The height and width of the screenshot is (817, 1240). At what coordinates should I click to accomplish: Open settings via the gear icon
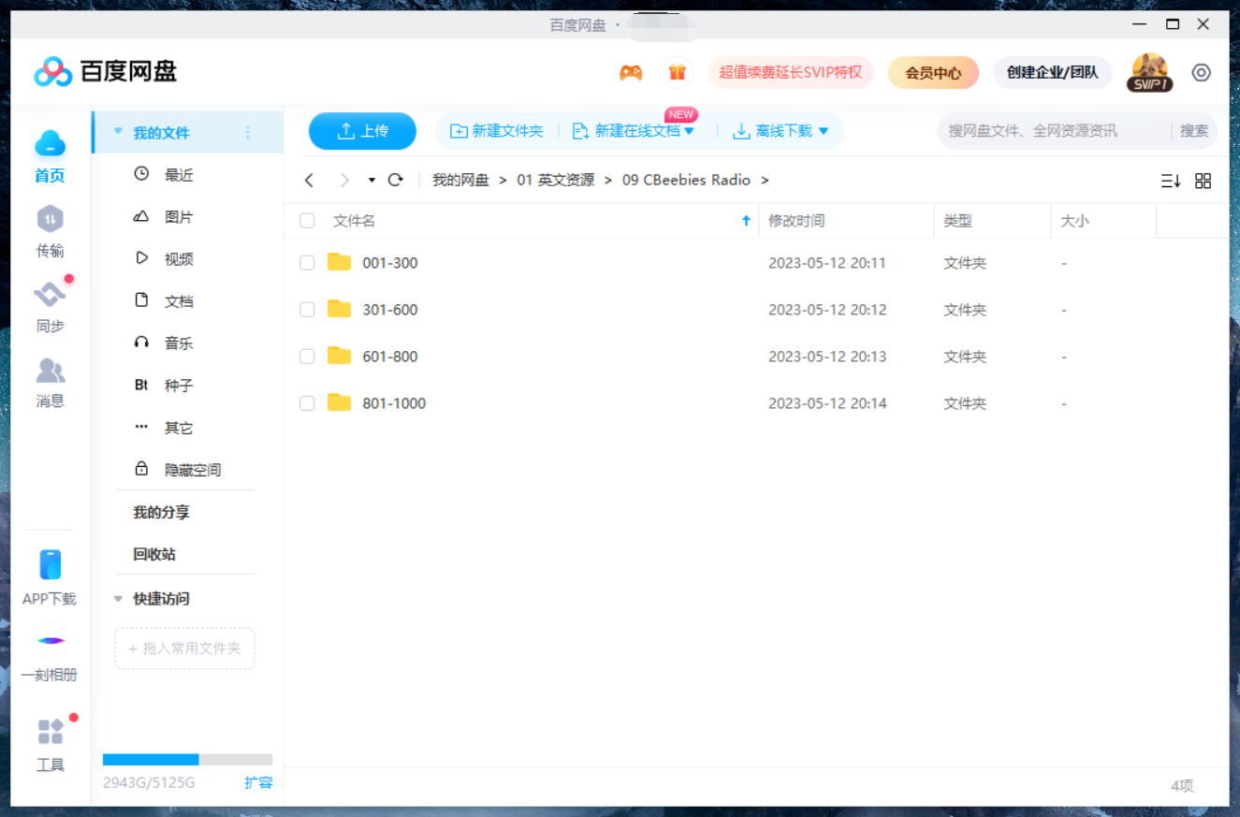coord(1201,72)
